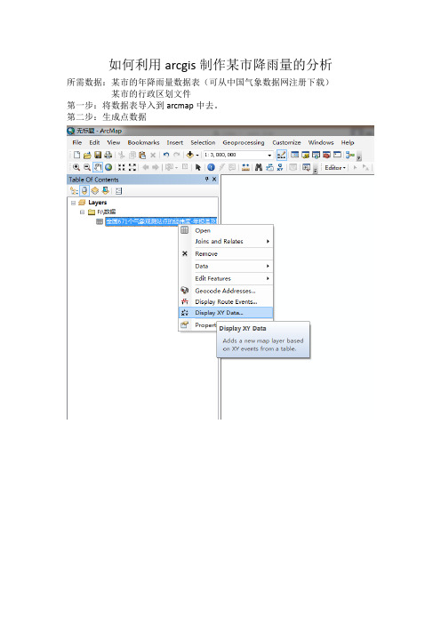The height and width of the screenshot is (624, 441).
Task: Toggle the Table Of Contents auto-hide pin
Action: click(206, 180)
